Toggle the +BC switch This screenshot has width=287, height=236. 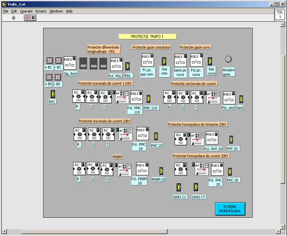point(49,61)
